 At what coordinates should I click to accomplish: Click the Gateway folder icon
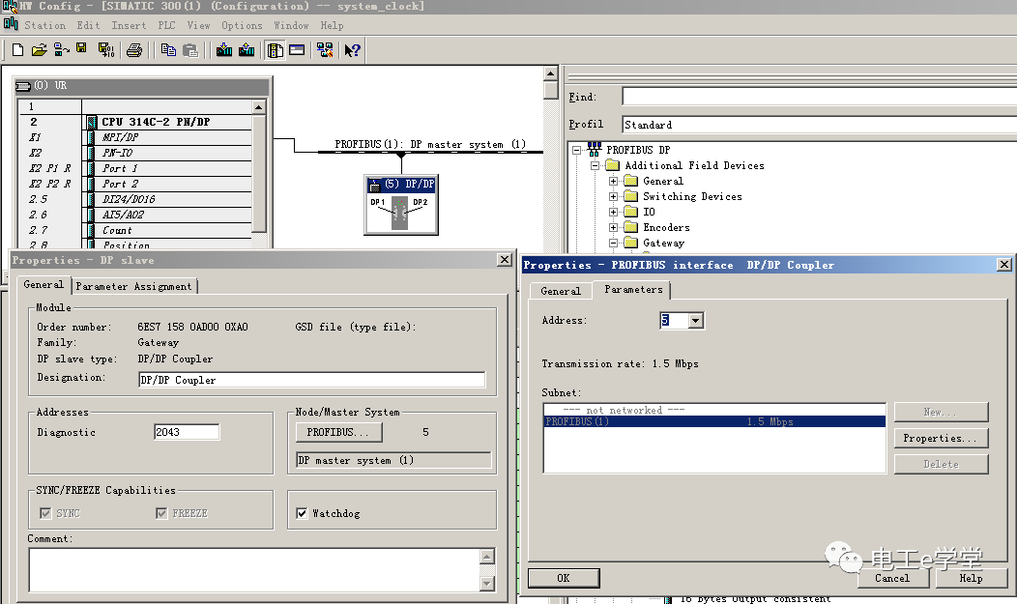click(x=631, y=243)
